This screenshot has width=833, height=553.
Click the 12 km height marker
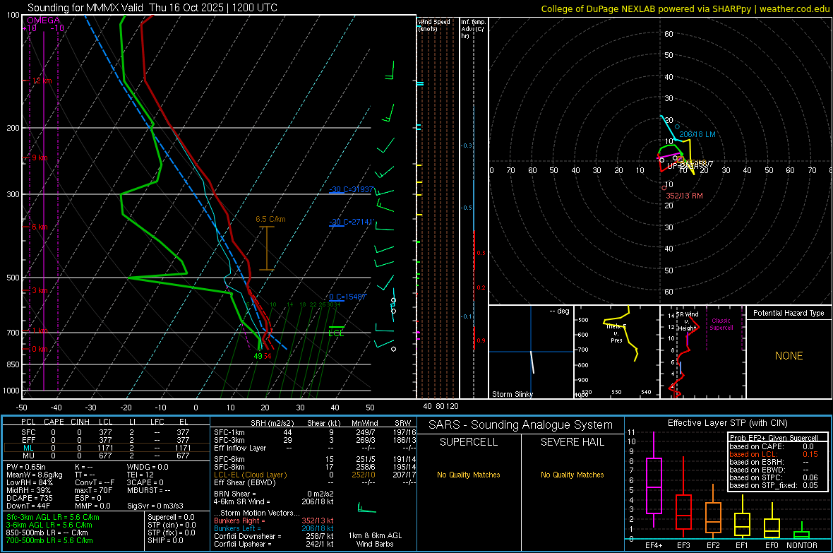click(x=41, y=81)
